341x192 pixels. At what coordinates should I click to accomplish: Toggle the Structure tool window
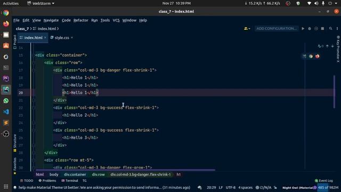point(15,143)
